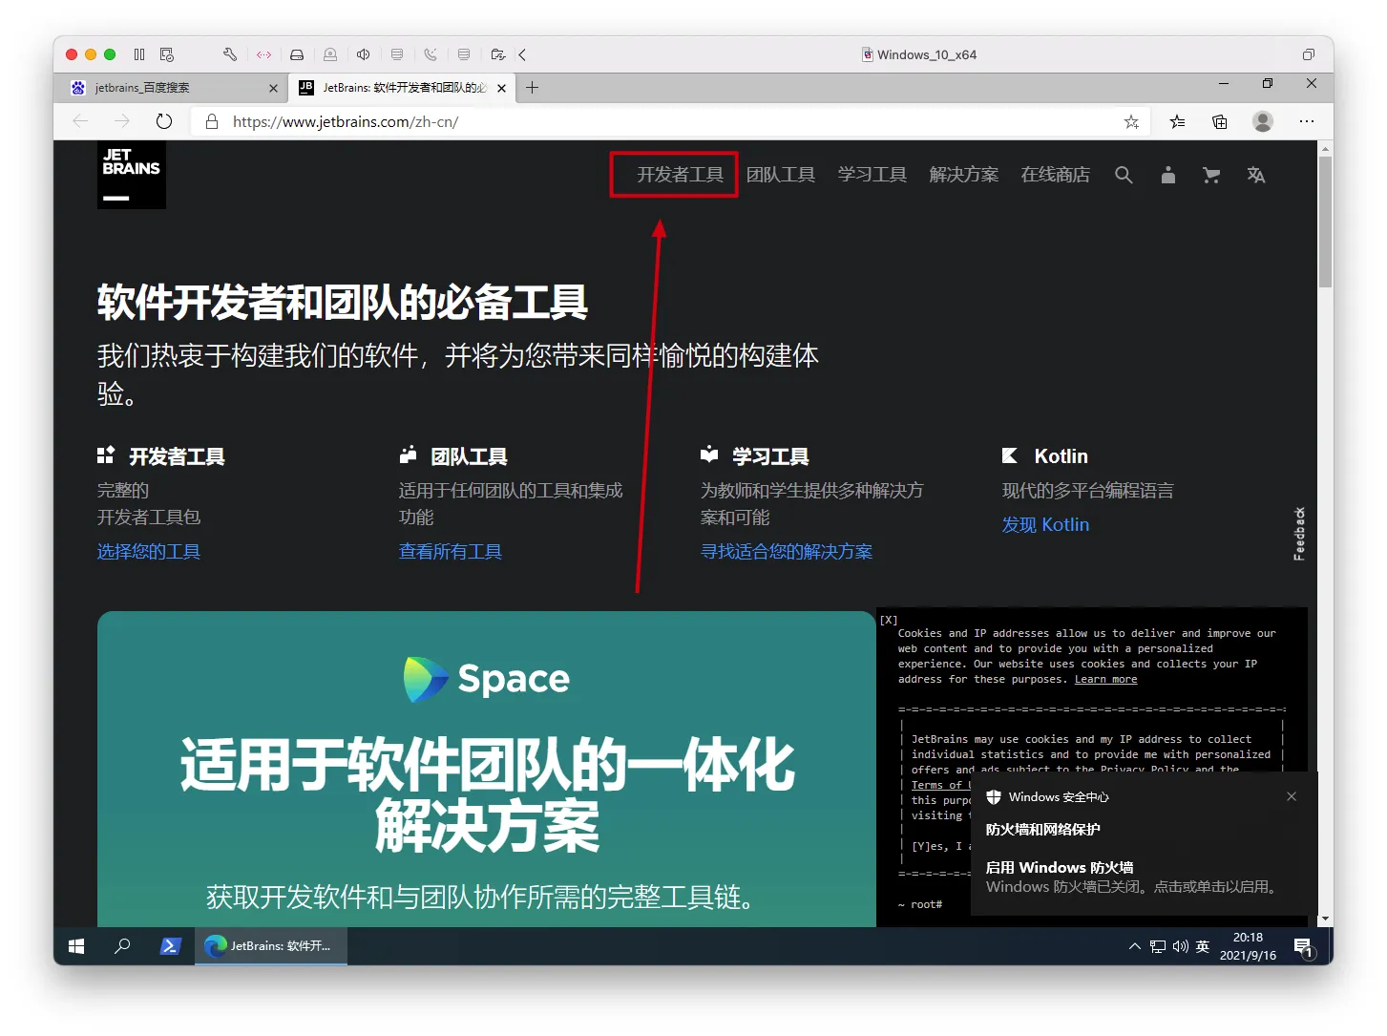This screenshot has height=1036, width=1387.
Task: Collapse the VMware toolbar with the chevron
Action: coord(522,54)
